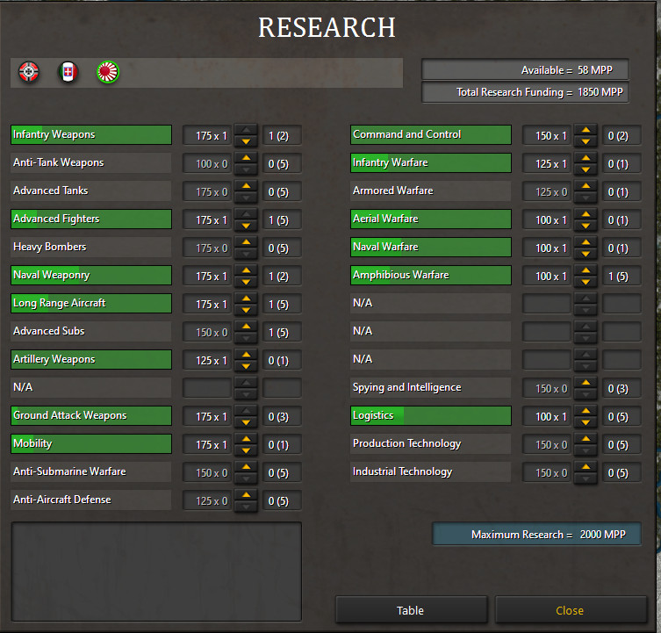Select the Germany flag icon
The width and height of the screenshot is (661, 633).
[29, 72]
